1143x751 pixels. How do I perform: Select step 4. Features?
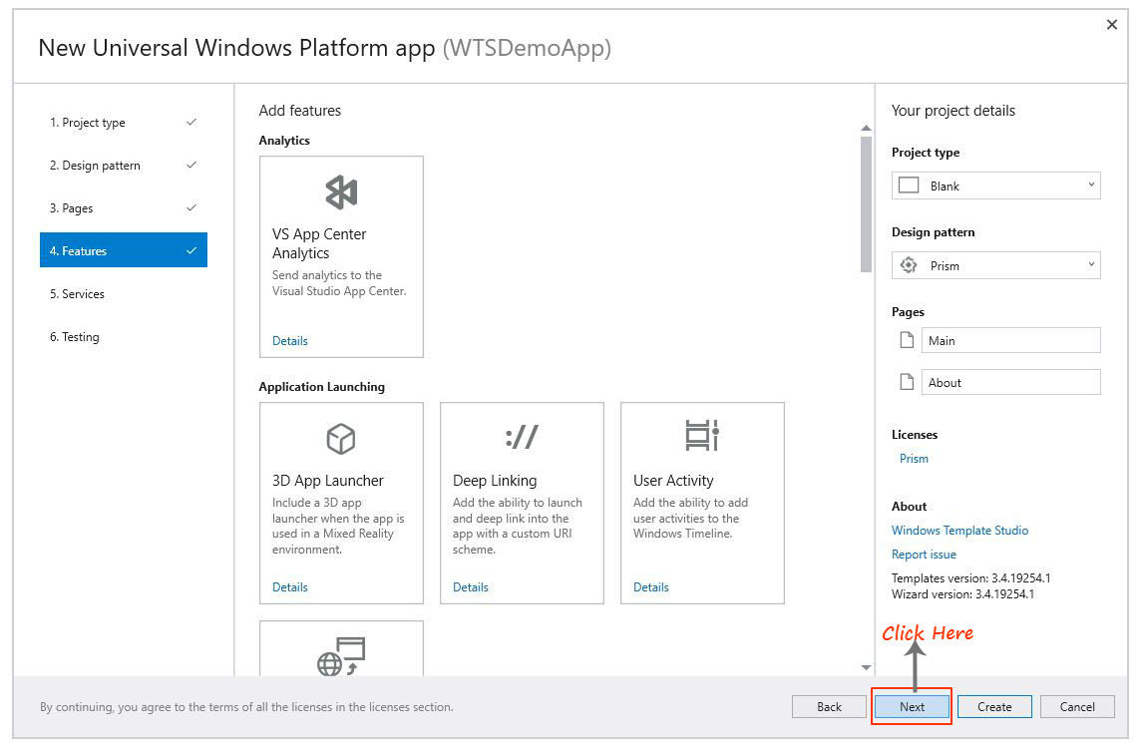tap(124, 250)
